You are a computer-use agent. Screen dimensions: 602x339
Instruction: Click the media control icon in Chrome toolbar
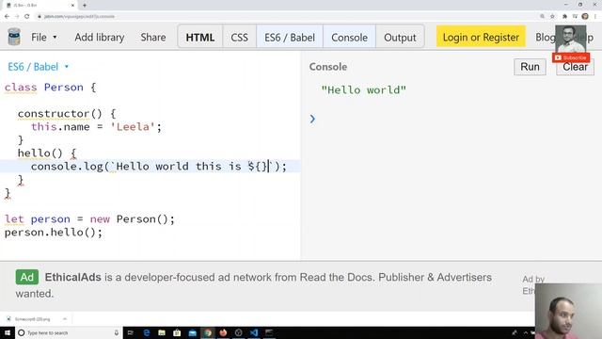(x=575, y=16)
